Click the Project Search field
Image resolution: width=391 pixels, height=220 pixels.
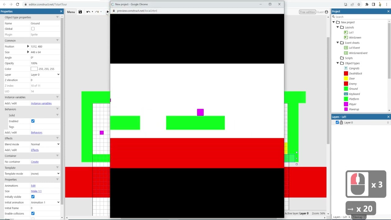click(x=360, y=17)
